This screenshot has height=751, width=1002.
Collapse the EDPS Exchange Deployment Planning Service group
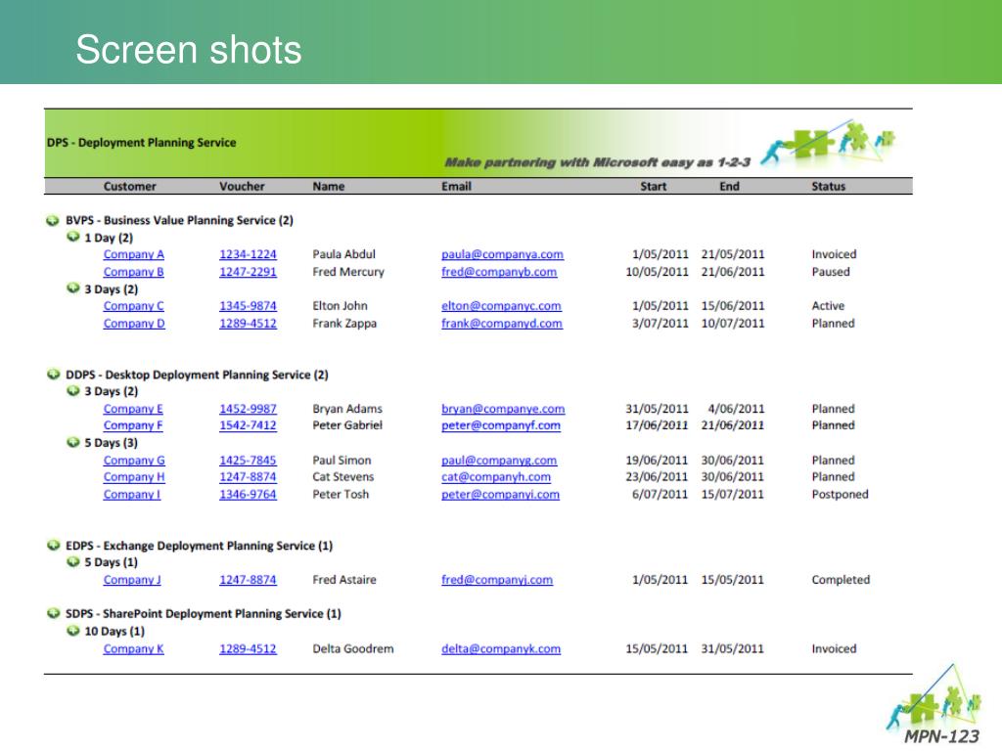point(53,546)
